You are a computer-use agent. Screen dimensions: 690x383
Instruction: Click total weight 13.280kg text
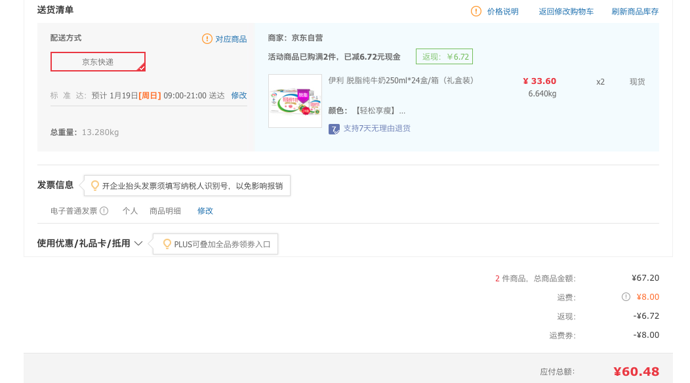pos(100,132)
